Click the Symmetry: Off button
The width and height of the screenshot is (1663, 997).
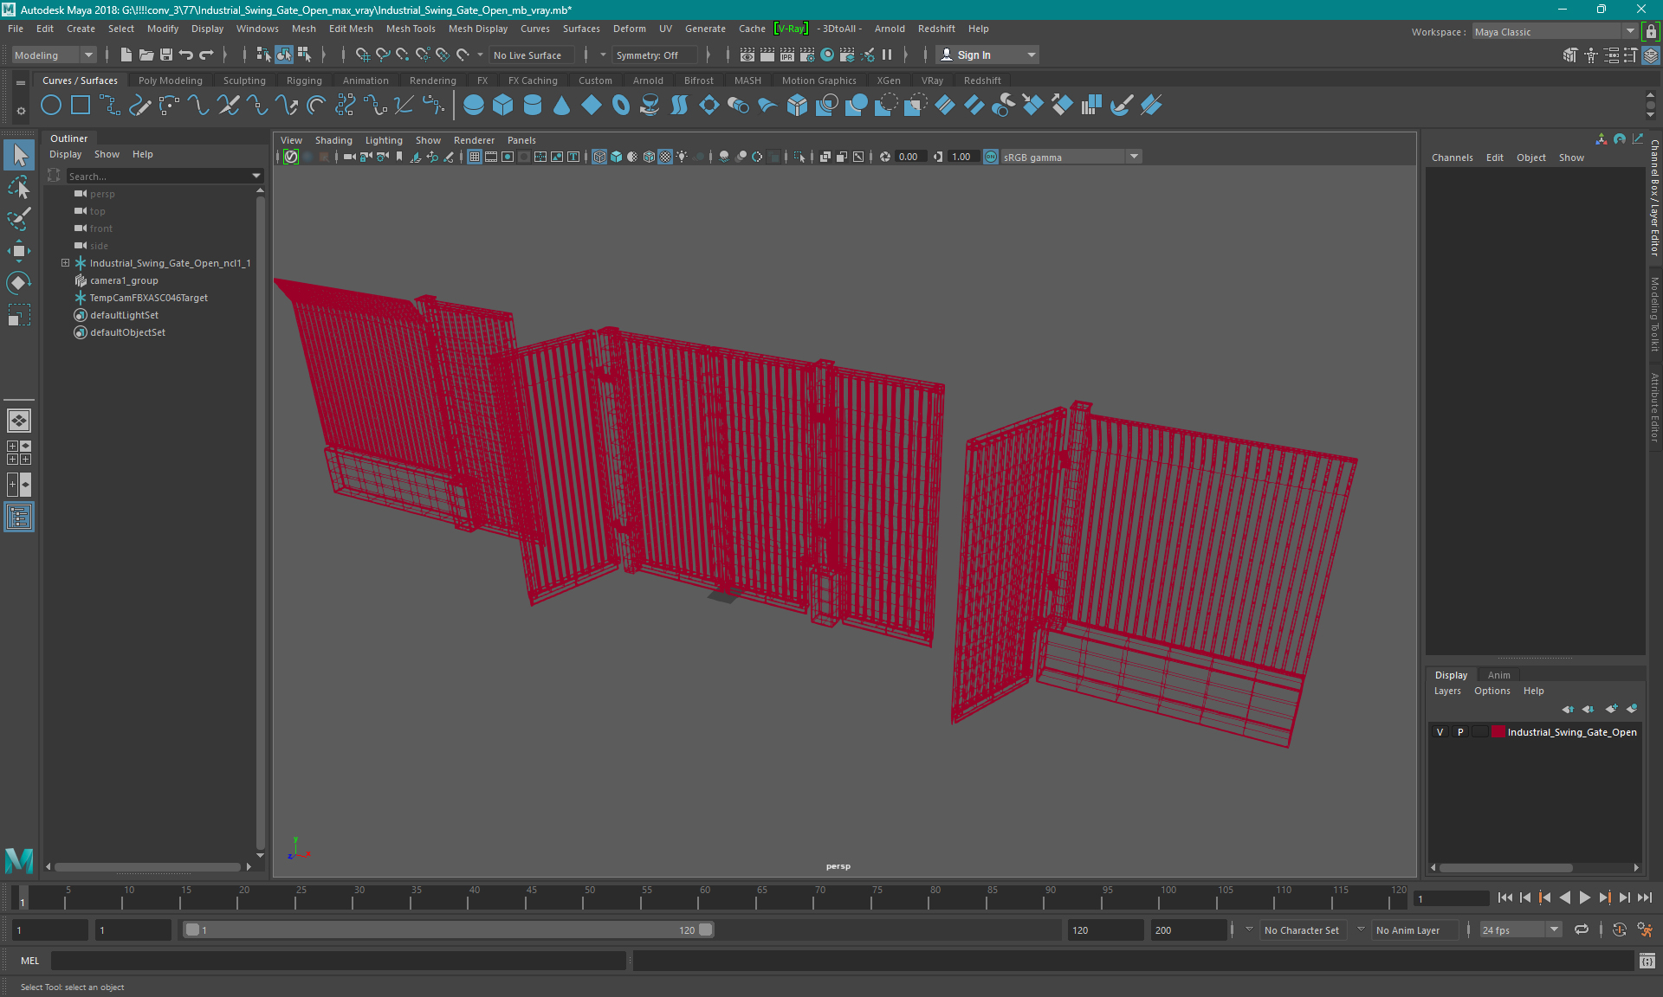pyautogui.click(x=655, y=55)
